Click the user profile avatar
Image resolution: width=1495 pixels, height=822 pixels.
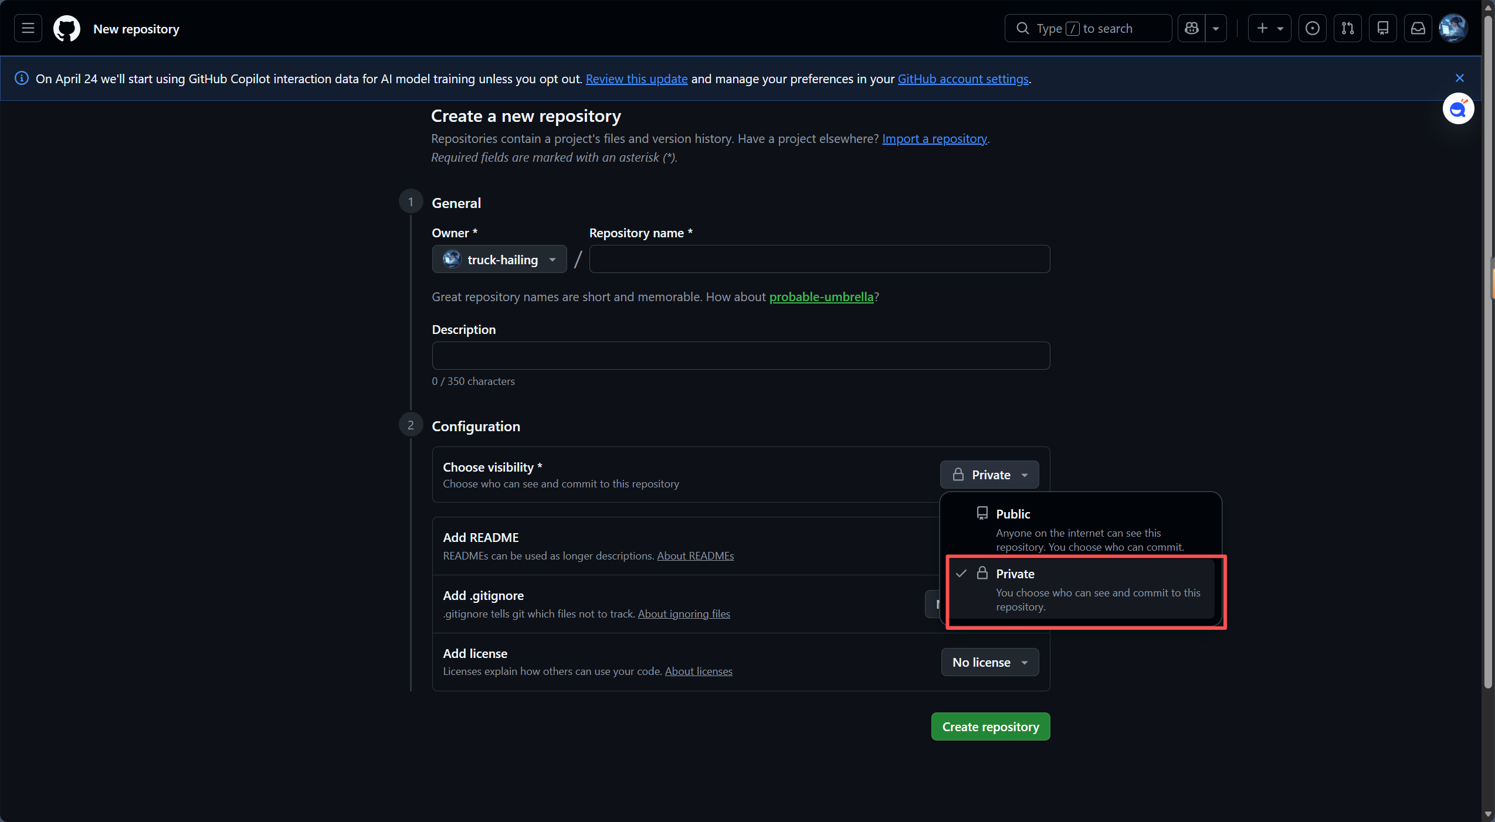pos(1453,28)
